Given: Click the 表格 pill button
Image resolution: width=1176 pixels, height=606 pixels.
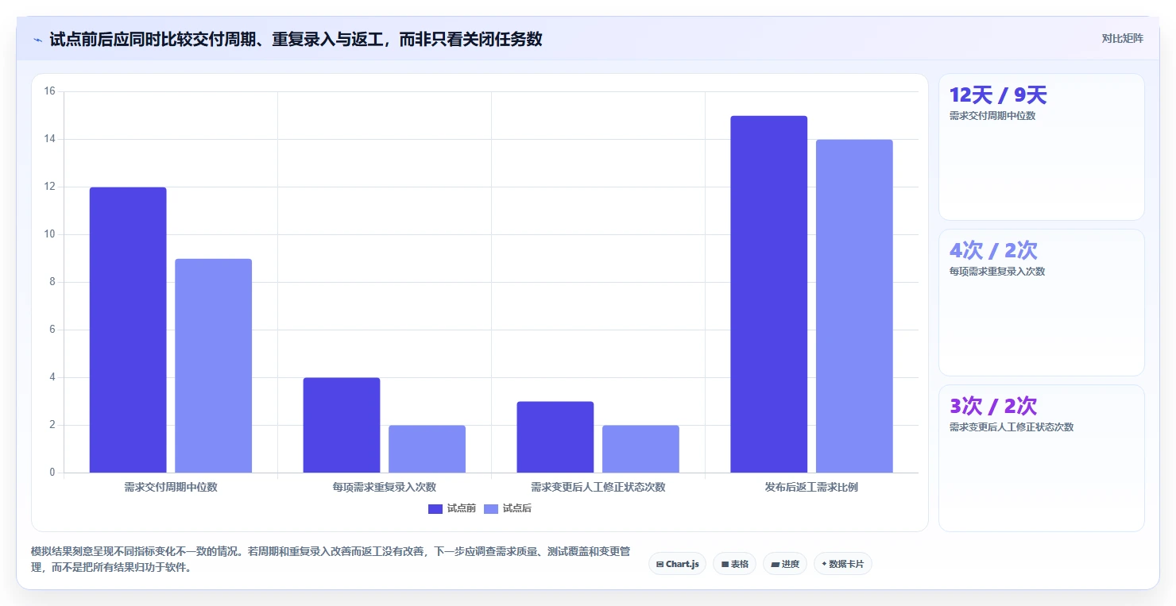Looking at the screenshot, I should point(735,564).
